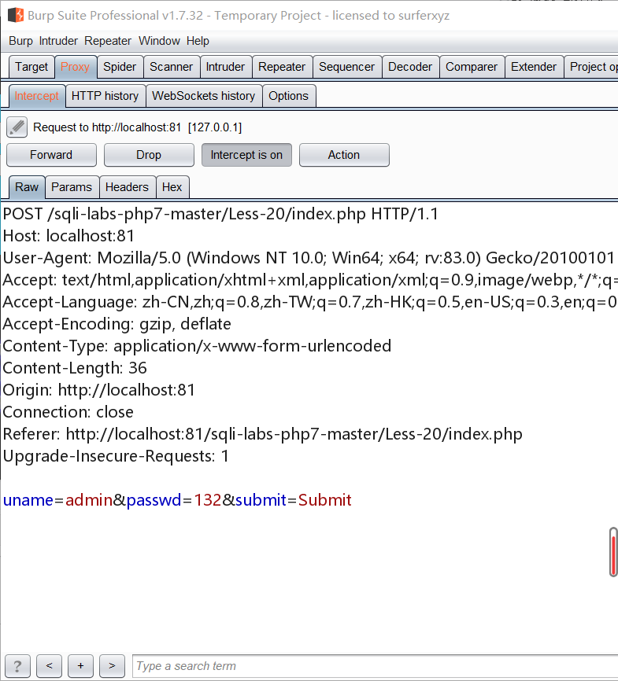
Task: Click the Referer header line
Action: point(263,434)
